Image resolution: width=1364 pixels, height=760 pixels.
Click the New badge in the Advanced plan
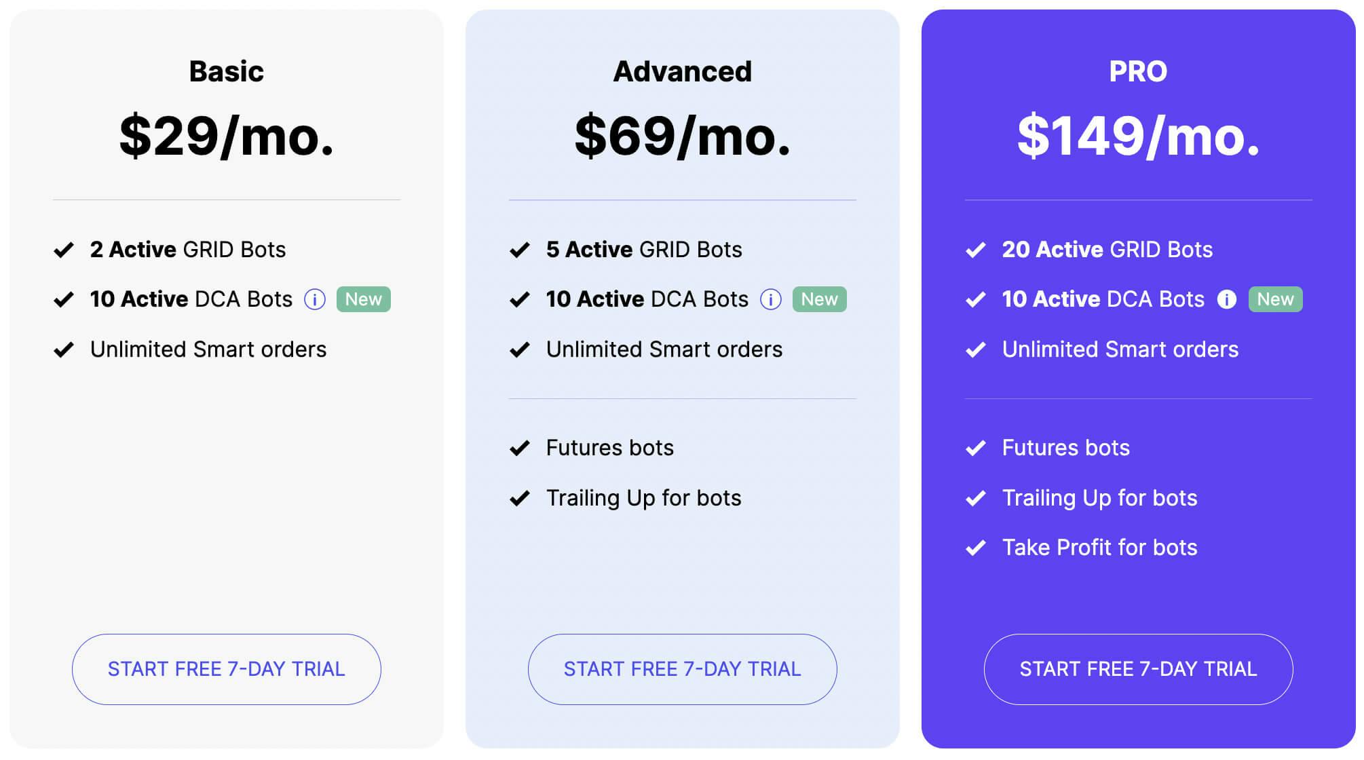click(820, 299)
